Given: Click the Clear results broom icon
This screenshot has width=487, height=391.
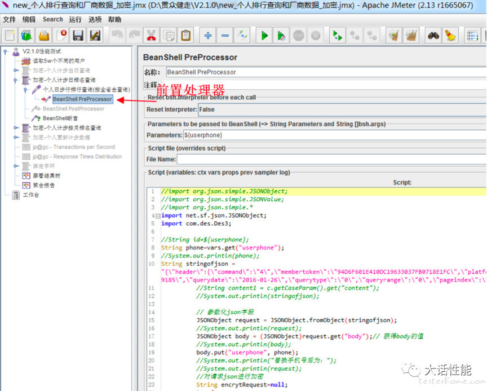Looking at the screenshot, I should pyautogui.click(x=394, y=36).
